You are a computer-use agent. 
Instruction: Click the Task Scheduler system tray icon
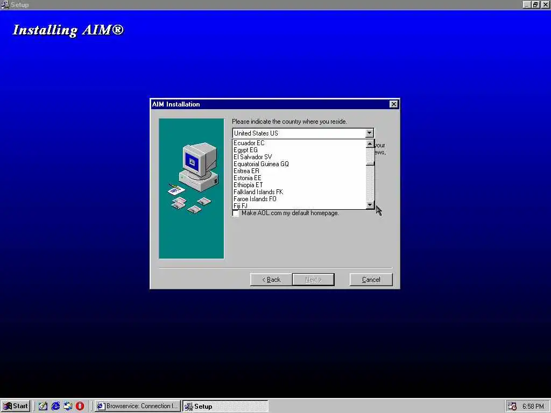512,406
